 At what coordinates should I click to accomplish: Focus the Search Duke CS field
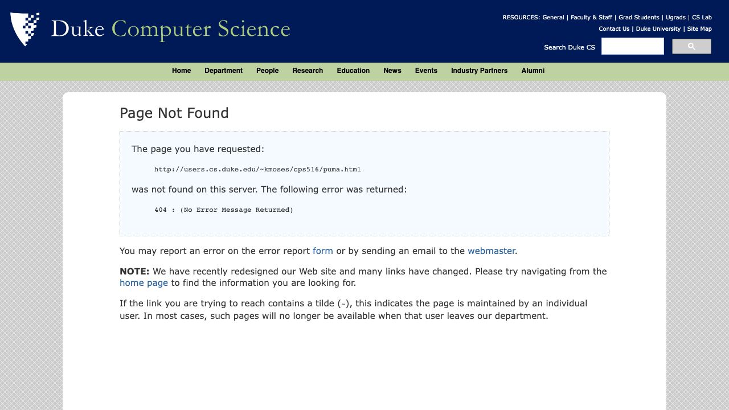(x=632, y=47)
